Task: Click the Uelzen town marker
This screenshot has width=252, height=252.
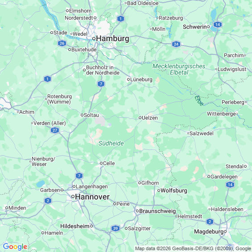Action: click(x=140, y=118)
